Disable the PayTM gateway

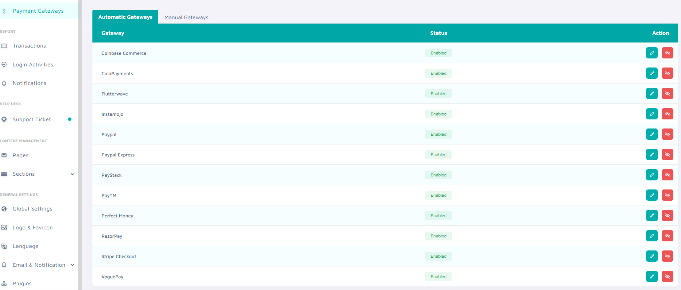point(667,195)
